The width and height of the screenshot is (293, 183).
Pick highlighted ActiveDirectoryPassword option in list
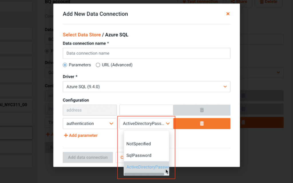tap(146, 167)
